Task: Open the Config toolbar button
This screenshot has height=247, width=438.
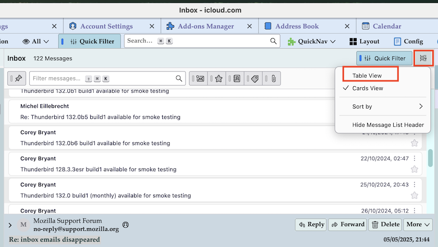Action: click(408, 41)
